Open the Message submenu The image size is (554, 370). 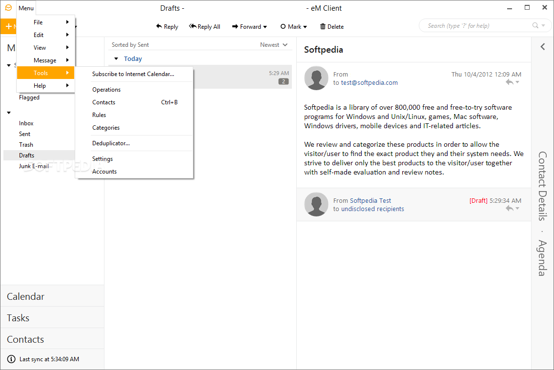(46, 60)
